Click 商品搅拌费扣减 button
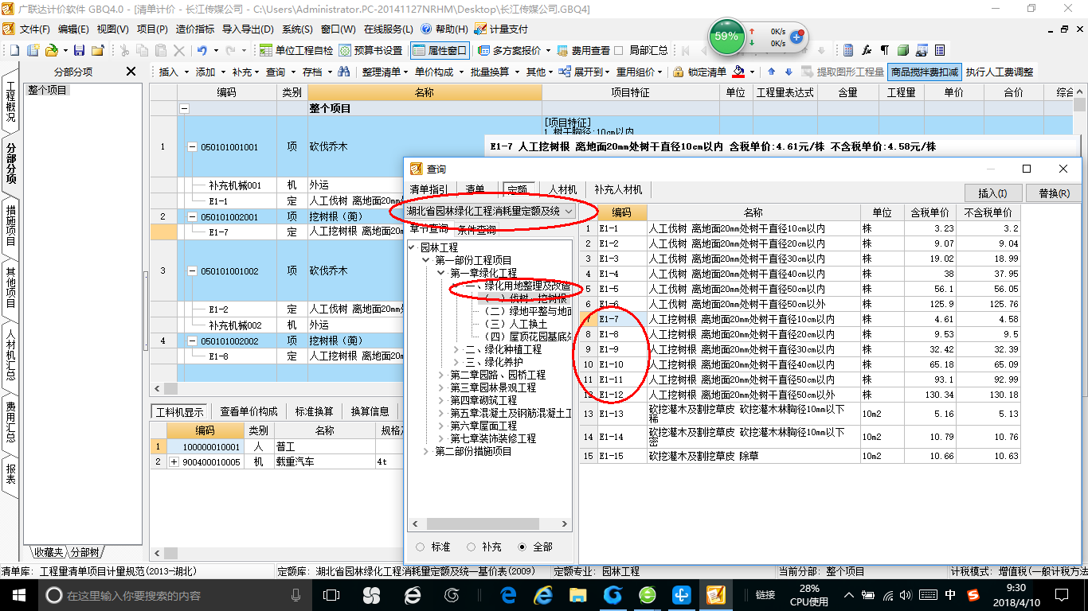This screenshot has height=611, width=1088. 924,72
